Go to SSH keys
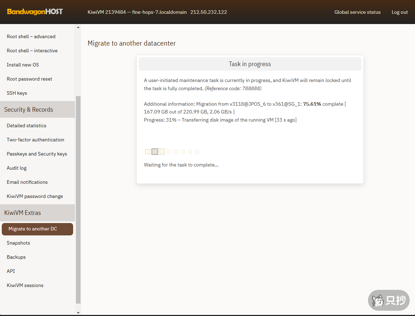415x316 pixels. pyautogui.click(x=17, y=93)
